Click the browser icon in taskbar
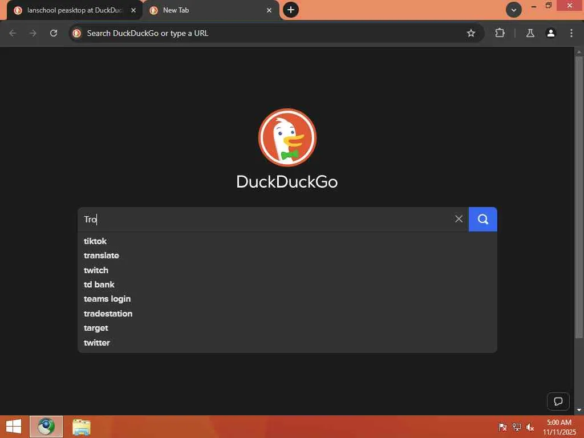This screenshot has height=438, width=584. point(46,427)
